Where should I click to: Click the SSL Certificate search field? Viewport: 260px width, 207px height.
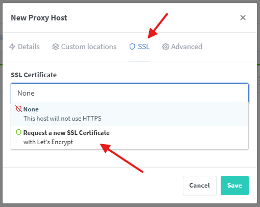(x=130, y=93)
